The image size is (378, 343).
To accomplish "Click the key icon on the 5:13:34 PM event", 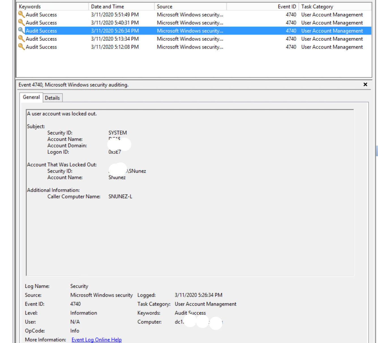I will coord(22,39).
